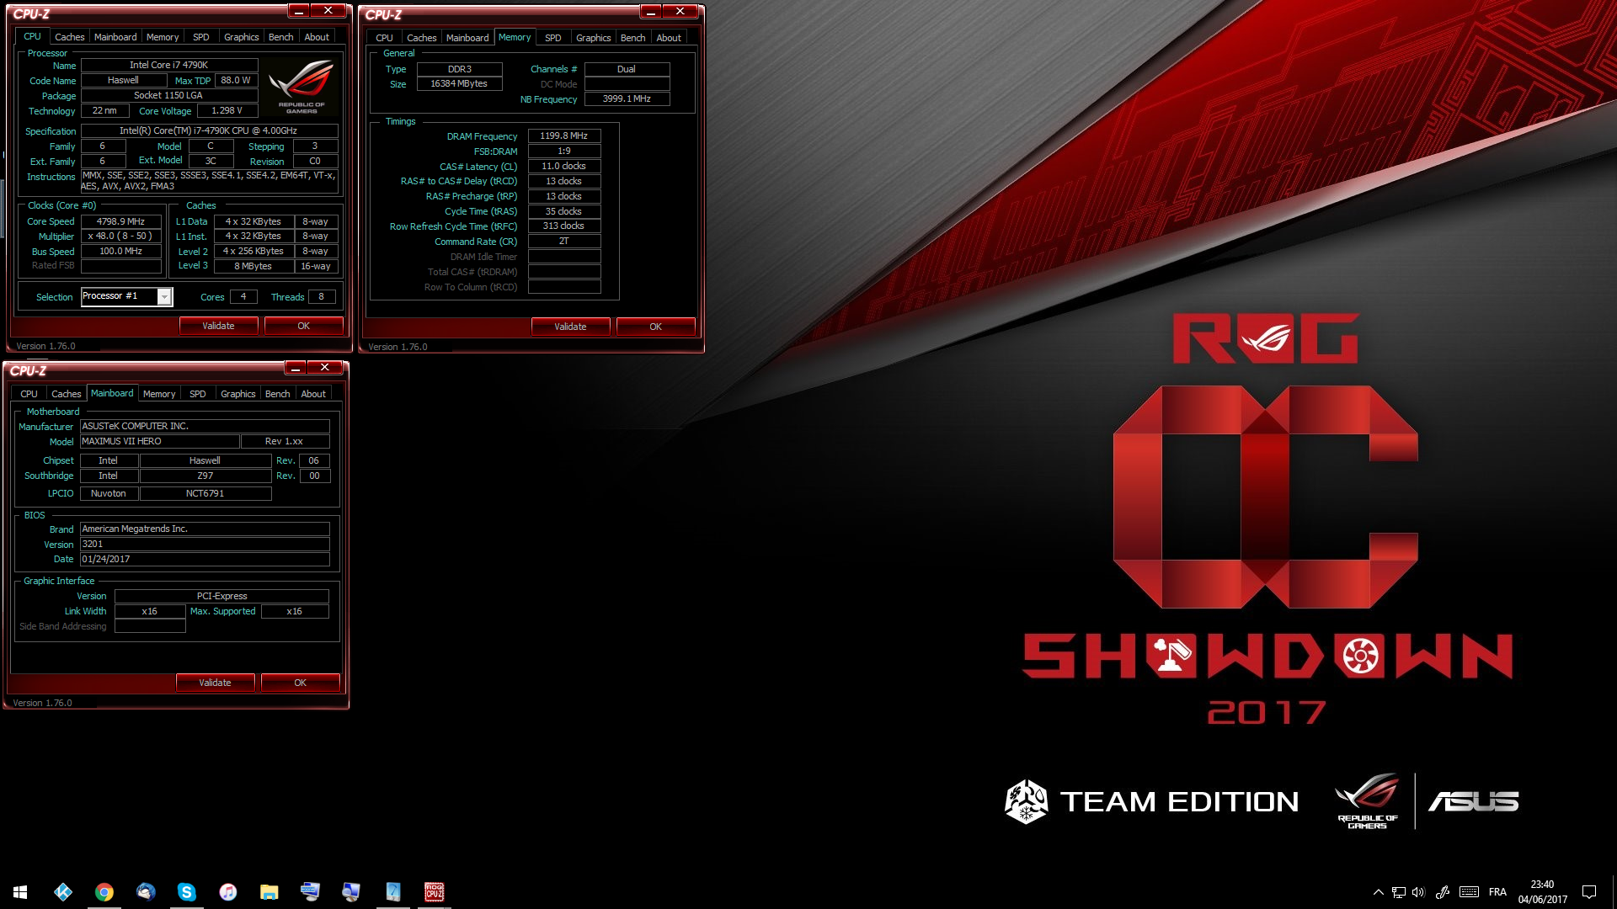The height and width of the screenshot is (909, 1617).
Task: Open Windows Ink Workspace pen icon
Action: click(1443, 892)
